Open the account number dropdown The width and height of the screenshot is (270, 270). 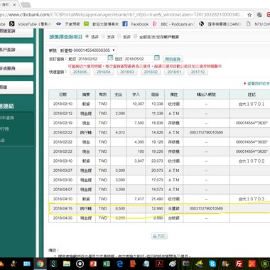[x=87, y=50]
